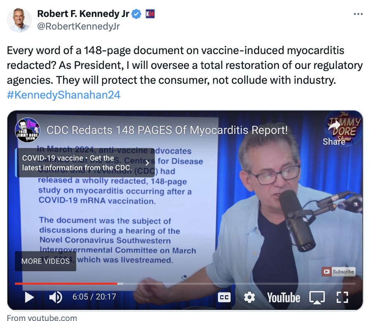Open the MORE VIDEOS panel
The width and height of the screenshot is (373, 321).
[x=45, y=261]
